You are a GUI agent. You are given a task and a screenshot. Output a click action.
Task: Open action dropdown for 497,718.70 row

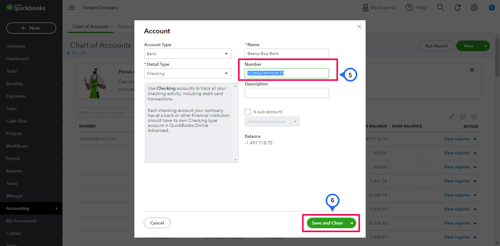(475, 139)
